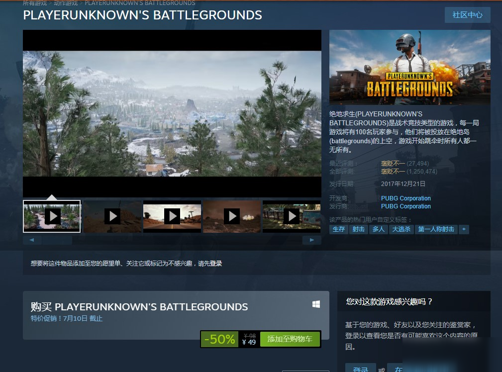The image size is (502, 372).
Task: Play the first snowy forest video thumbnail
Action: (x=52, y=216)
